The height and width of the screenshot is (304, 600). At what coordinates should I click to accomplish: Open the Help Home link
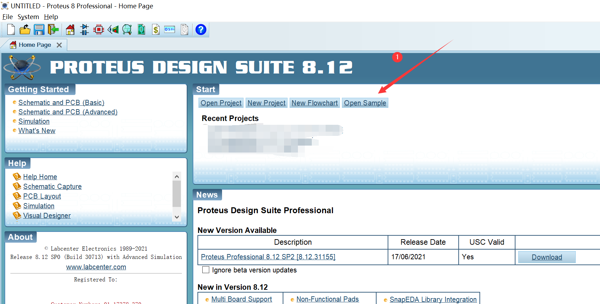pyautogui.click(x=40, y=177)
